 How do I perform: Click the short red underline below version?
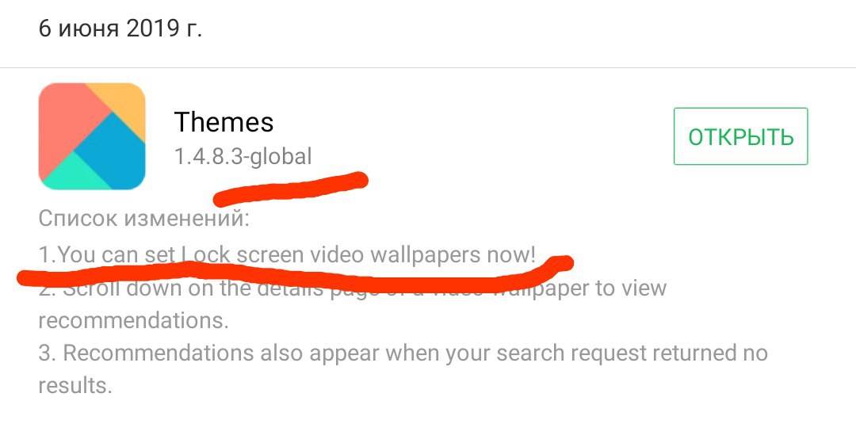(x=290, y=189)
